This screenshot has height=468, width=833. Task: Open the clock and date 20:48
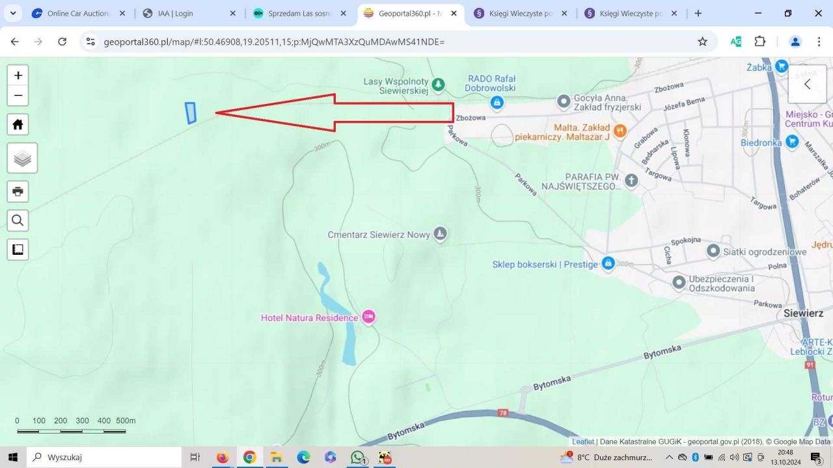tap(785, 457)
